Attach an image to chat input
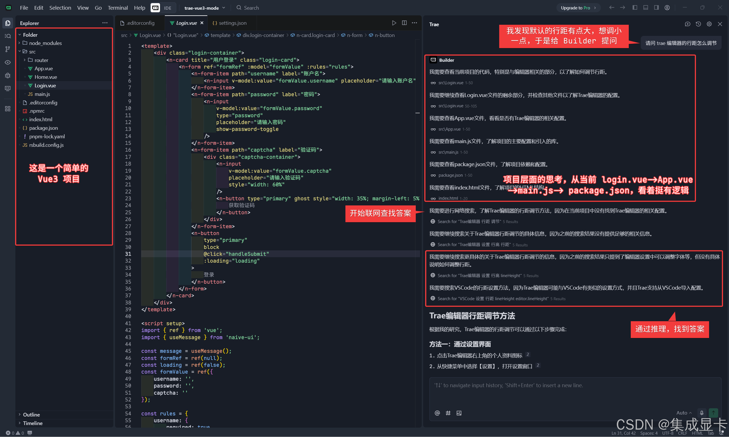Screen dimensions: 729x437 pos(459,413)
